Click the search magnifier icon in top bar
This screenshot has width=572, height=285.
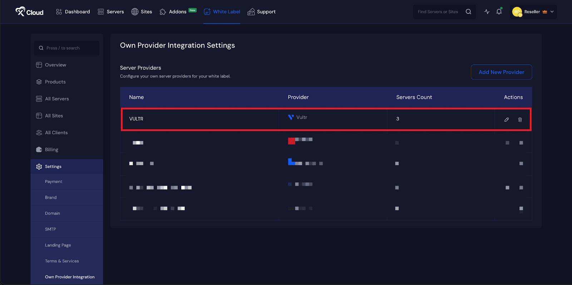coord(468,12)
